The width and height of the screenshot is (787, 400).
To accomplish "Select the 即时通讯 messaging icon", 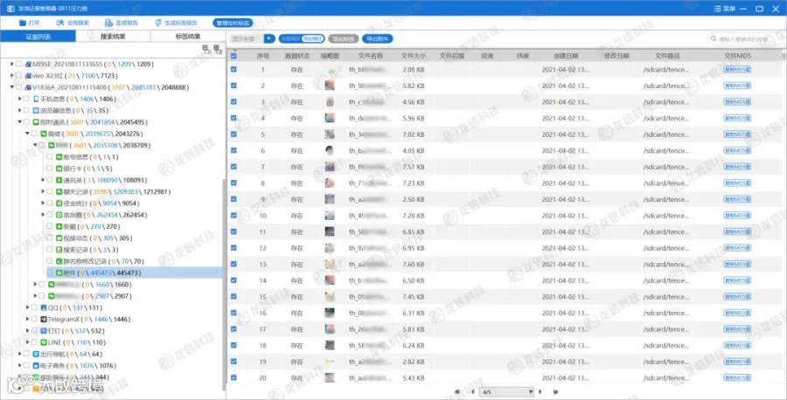I will (36, 121).
